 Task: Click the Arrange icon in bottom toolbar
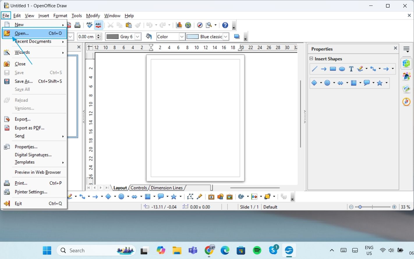point(267,197)
